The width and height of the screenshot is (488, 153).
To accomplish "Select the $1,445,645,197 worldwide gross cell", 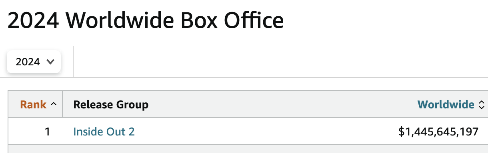I will 438,131.
